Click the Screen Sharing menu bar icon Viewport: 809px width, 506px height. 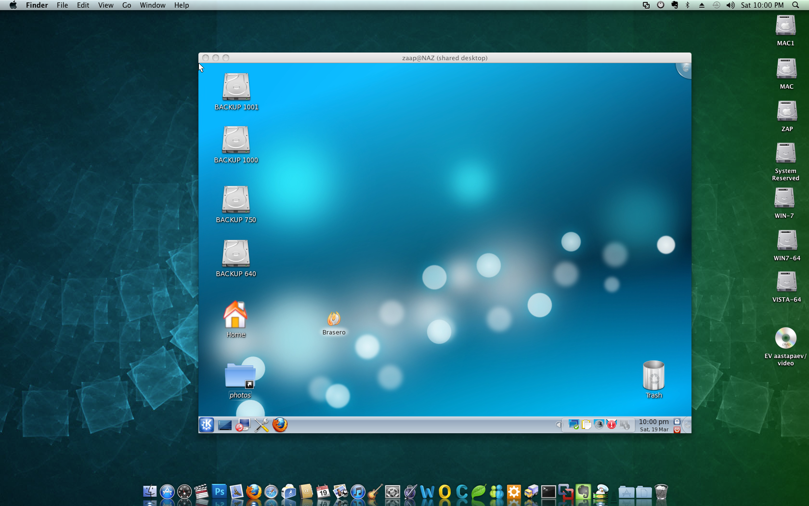646,5
